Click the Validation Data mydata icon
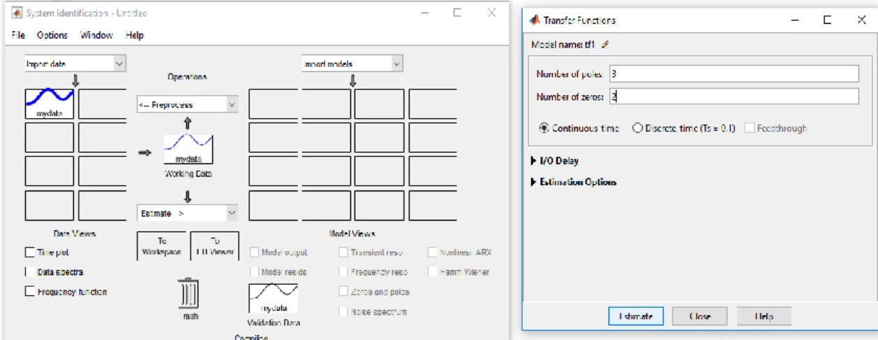The width and height of the screenshot is (878, 340). click(x=273, y=299)
